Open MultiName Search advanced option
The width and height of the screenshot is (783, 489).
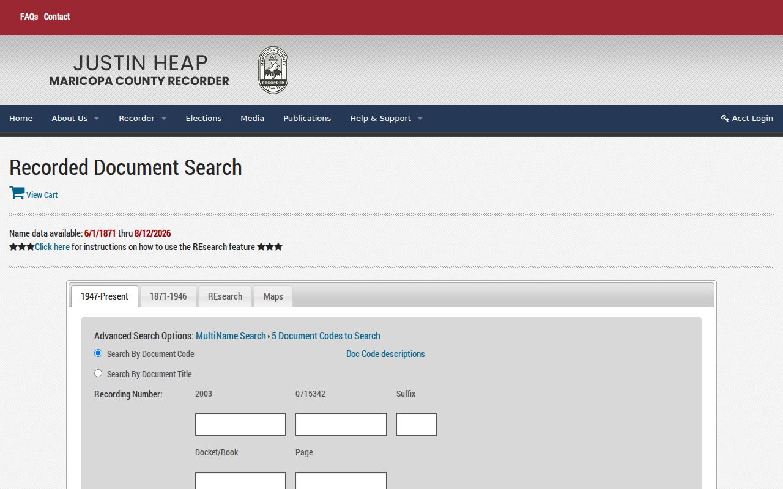231,336
